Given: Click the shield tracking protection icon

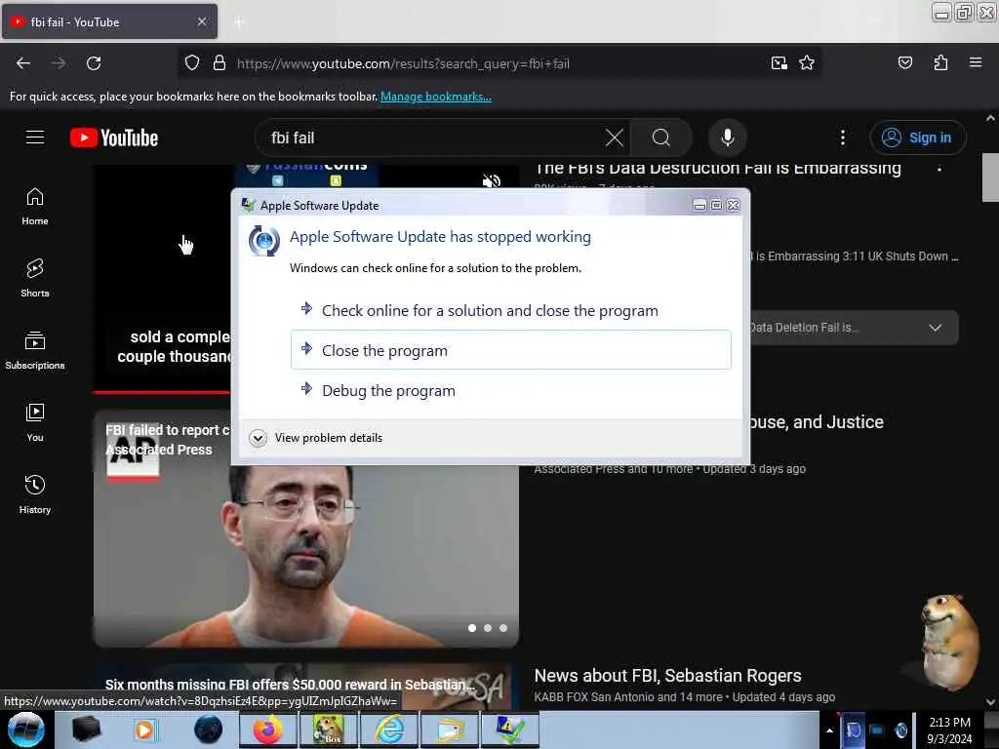Looking at the screenshot, I should [x=192, y=63].
